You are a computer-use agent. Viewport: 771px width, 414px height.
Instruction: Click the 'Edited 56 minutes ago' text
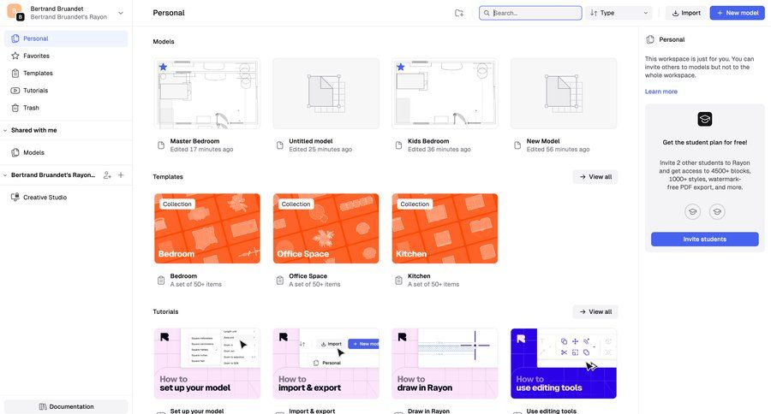pos(558,150)
